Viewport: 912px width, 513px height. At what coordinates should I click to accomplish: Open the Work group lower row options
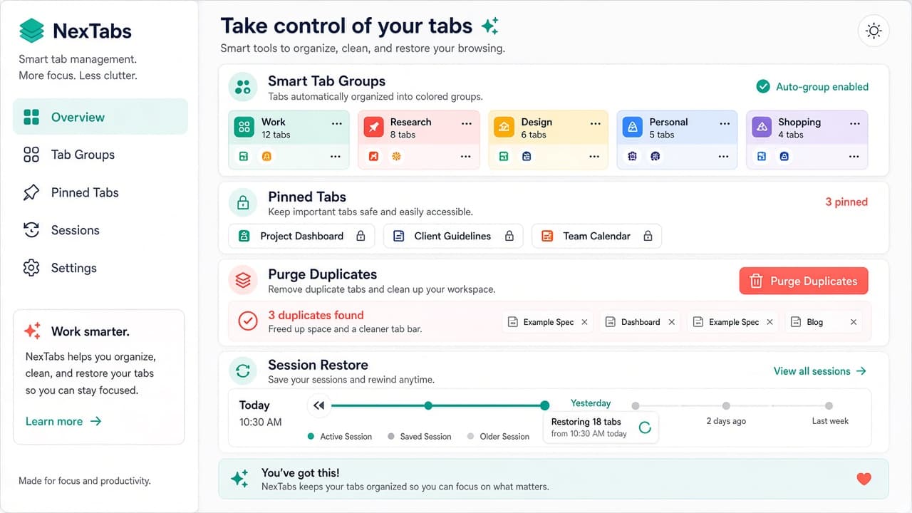tap(336, 156)
